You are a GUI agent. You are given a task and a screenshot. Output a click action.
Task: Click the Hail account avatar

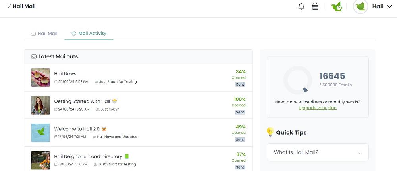(360, 7)
